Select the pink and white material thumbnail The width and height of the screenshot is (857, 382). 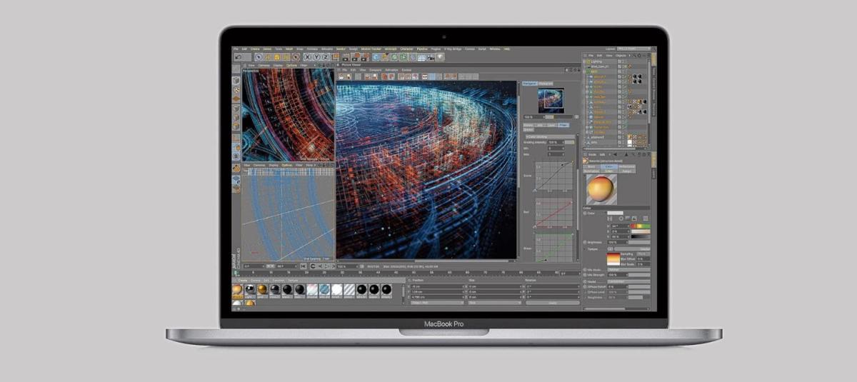point(312,288)
